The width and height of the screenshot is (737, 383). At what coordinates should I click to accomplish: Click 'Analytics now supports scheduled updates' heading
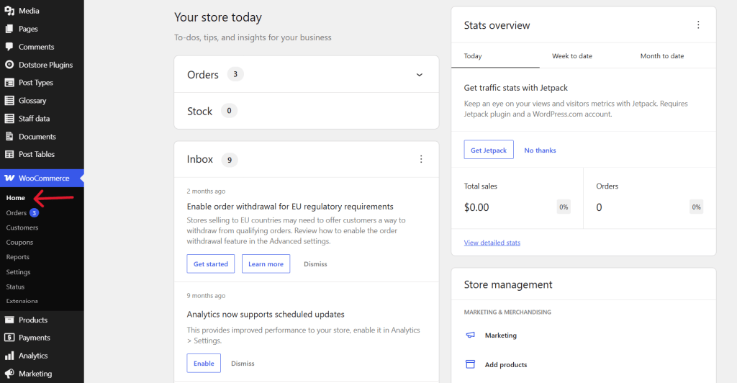coord(266,315)
